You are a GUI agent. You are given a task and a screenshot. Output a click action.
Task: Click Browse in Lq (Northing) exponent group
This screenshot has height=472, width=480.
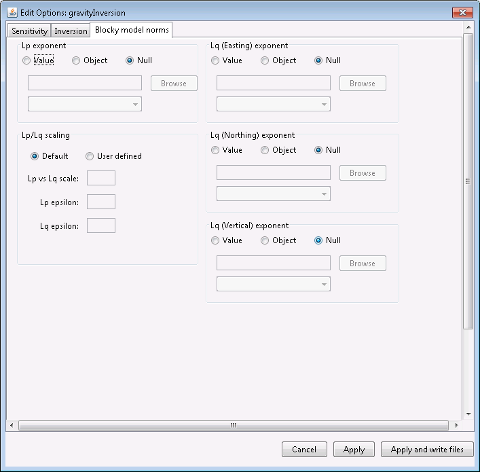363,173
